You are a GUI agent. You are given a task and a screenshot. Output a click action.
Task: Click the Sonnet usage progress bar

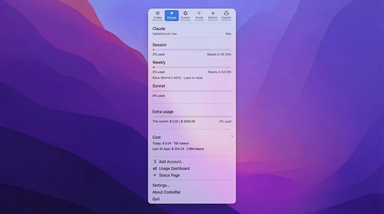point(192,91)
